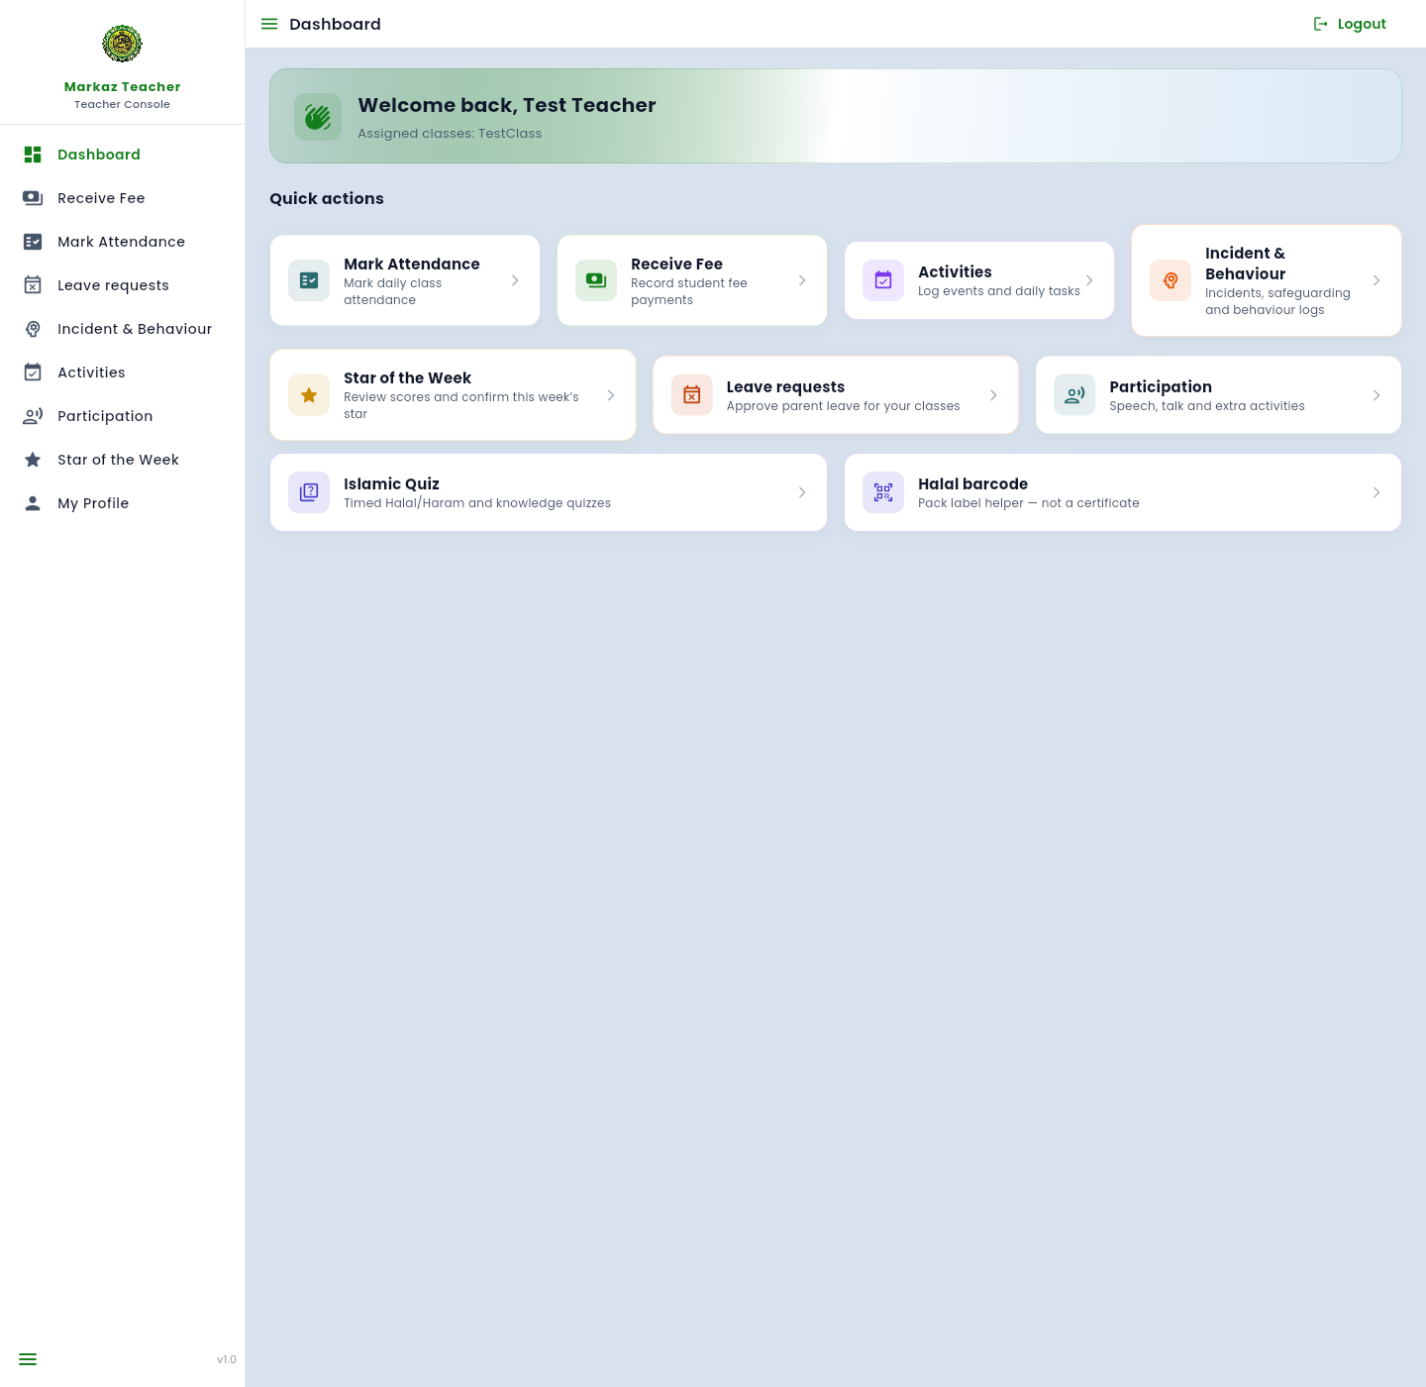Click 'Pack label helper — not a certificate' text
This screenshot has height=1387, width=1426.
click(x=1029, y=503)
